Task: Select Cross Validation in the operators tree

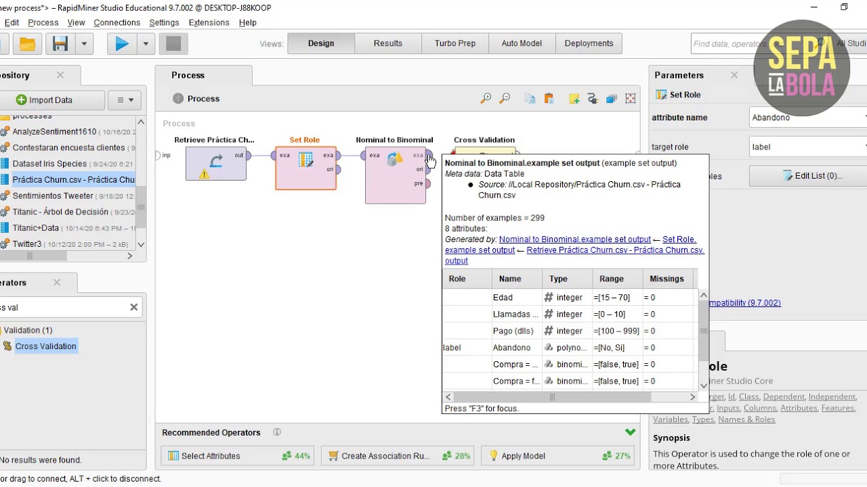Action: [45, 346]
